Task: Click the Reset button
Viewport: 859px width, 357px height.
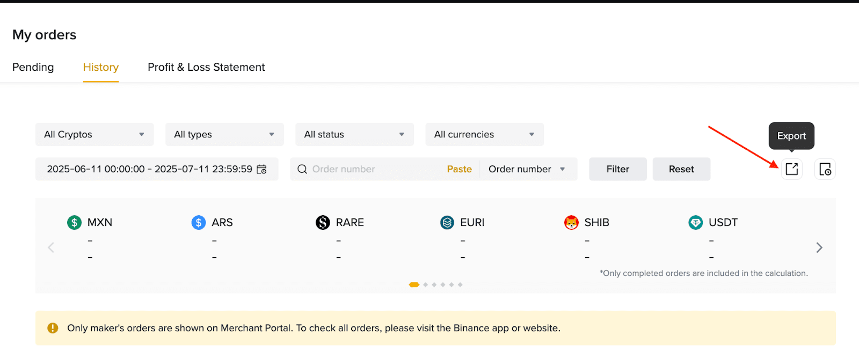Action: (x=681, y=169)
